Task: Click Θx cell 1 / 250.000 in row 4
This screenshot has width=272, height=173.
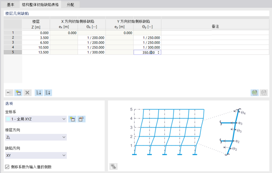Action: 92,47
